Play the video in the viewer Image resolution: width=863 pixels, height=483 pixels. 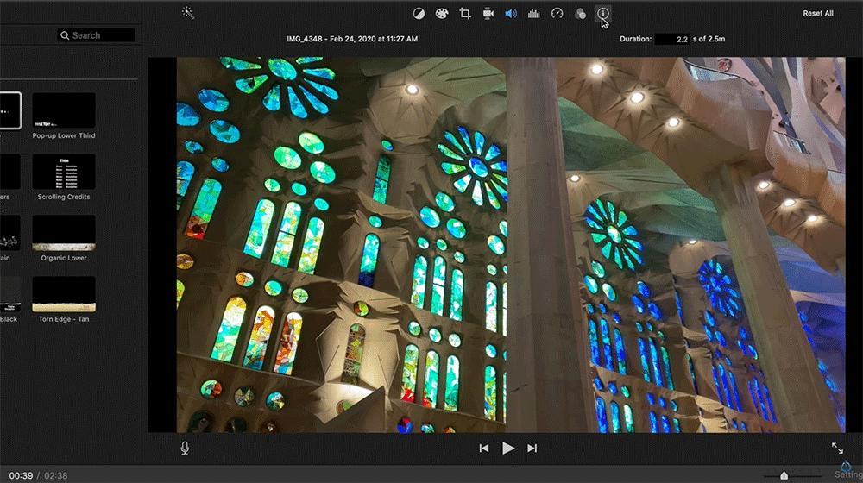click(x=508, y=448)
